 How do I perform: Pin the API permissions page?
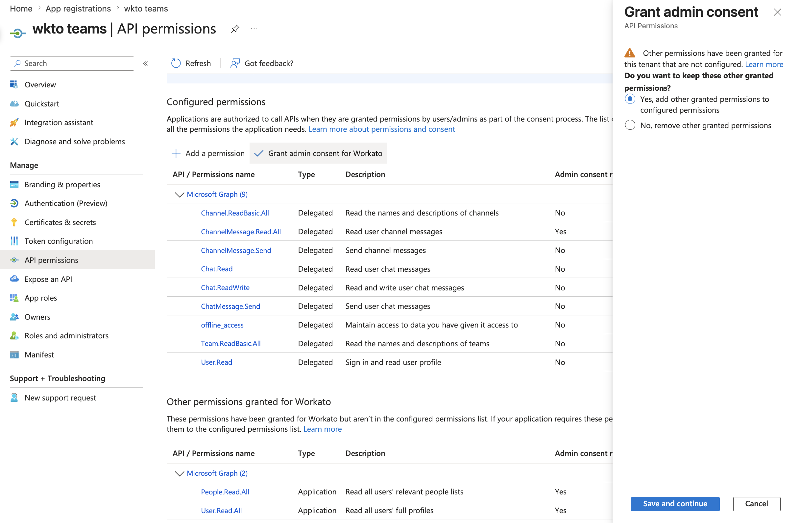[235, 29]
